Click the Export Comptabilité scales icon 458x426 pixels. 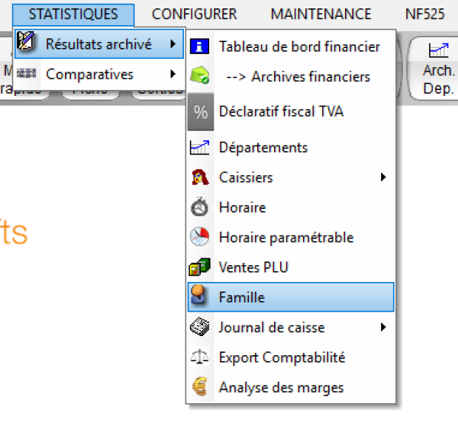(199, 357)
